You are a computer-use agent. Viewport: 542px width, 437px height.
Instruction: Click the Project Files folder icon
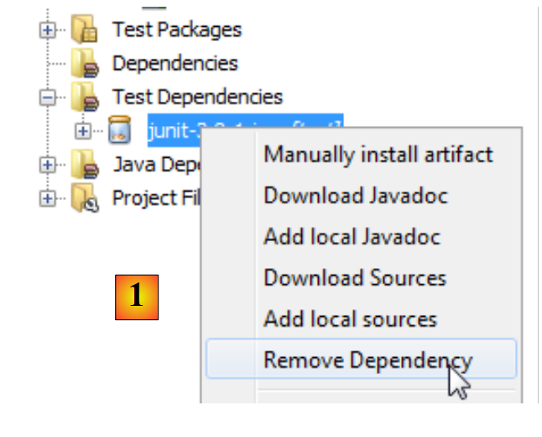[85, 198]
